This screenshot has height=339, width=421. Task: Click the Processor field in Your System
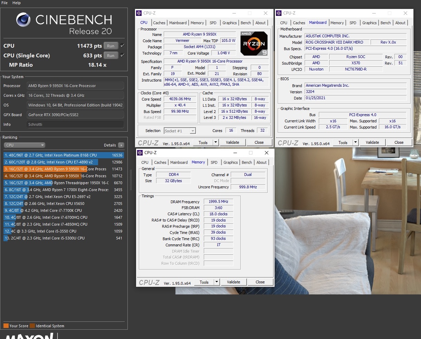(x=75, y=86)
